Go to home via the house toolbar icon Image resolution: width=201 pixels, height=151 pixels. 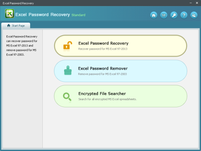coord(154,15)
